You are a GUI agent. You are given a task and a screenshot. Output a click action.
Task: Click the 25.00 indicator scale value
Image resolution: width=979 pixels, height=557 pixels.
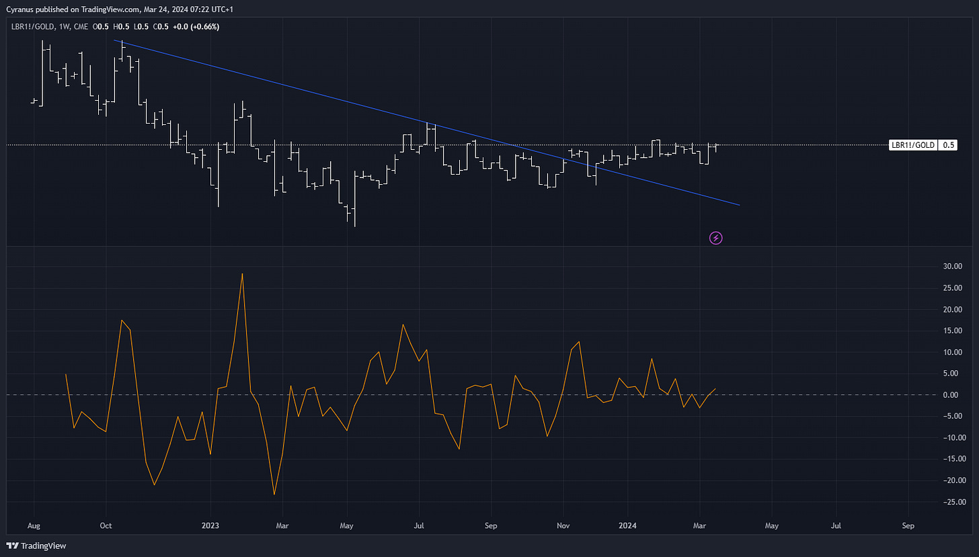pyautogui.click(x=953, y=288)
